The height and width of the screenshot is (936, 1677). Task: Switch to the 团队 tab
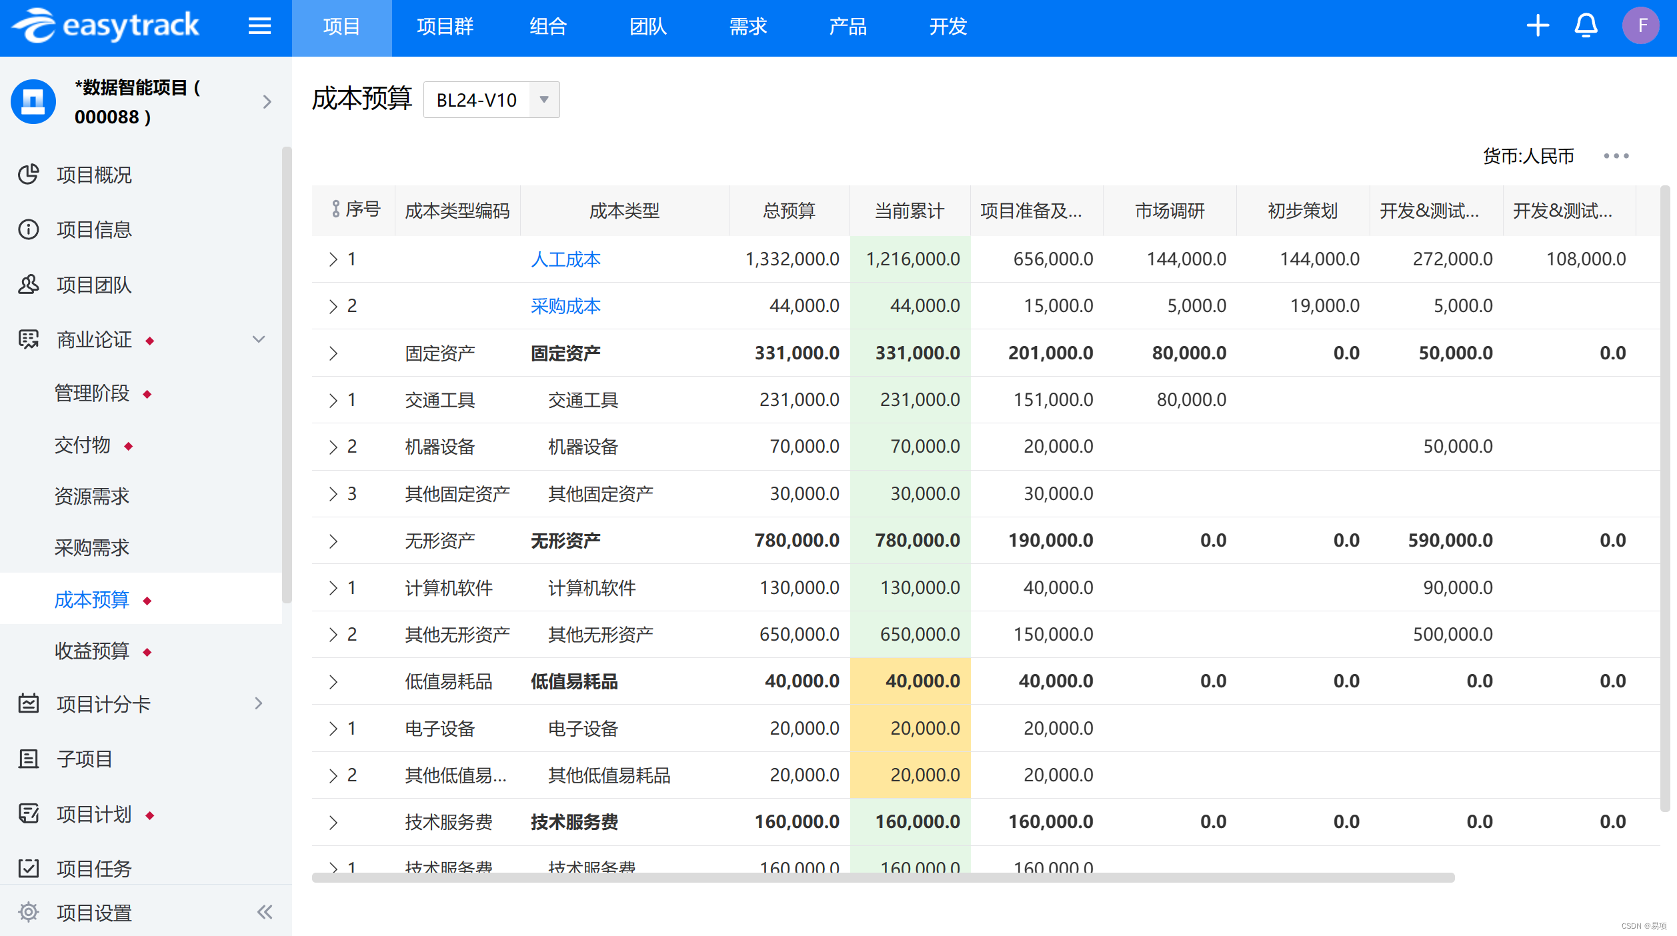[x=648, y=27]
